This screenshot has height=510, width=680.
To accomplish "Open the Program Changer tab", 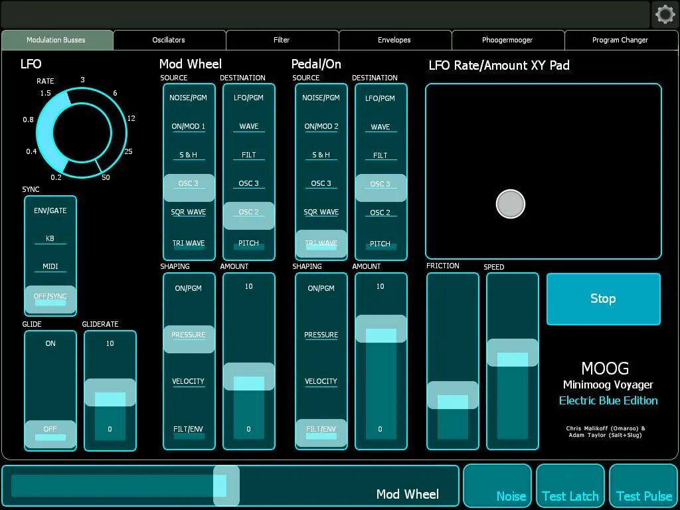I will tap(621, 40).
